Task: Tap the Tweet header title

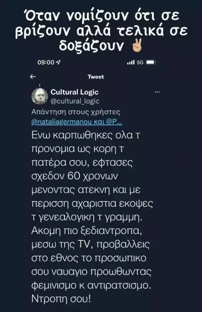Action: (96, 77)
